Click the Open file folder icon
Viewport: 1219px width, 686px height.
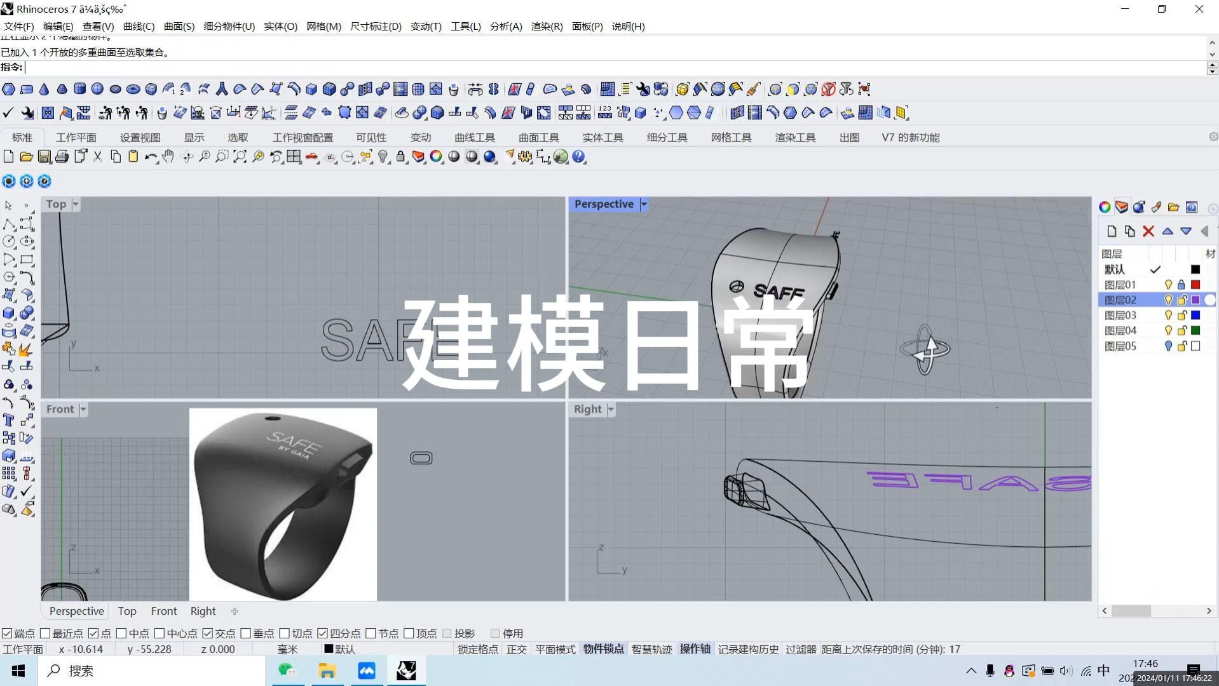click(26, 157)
